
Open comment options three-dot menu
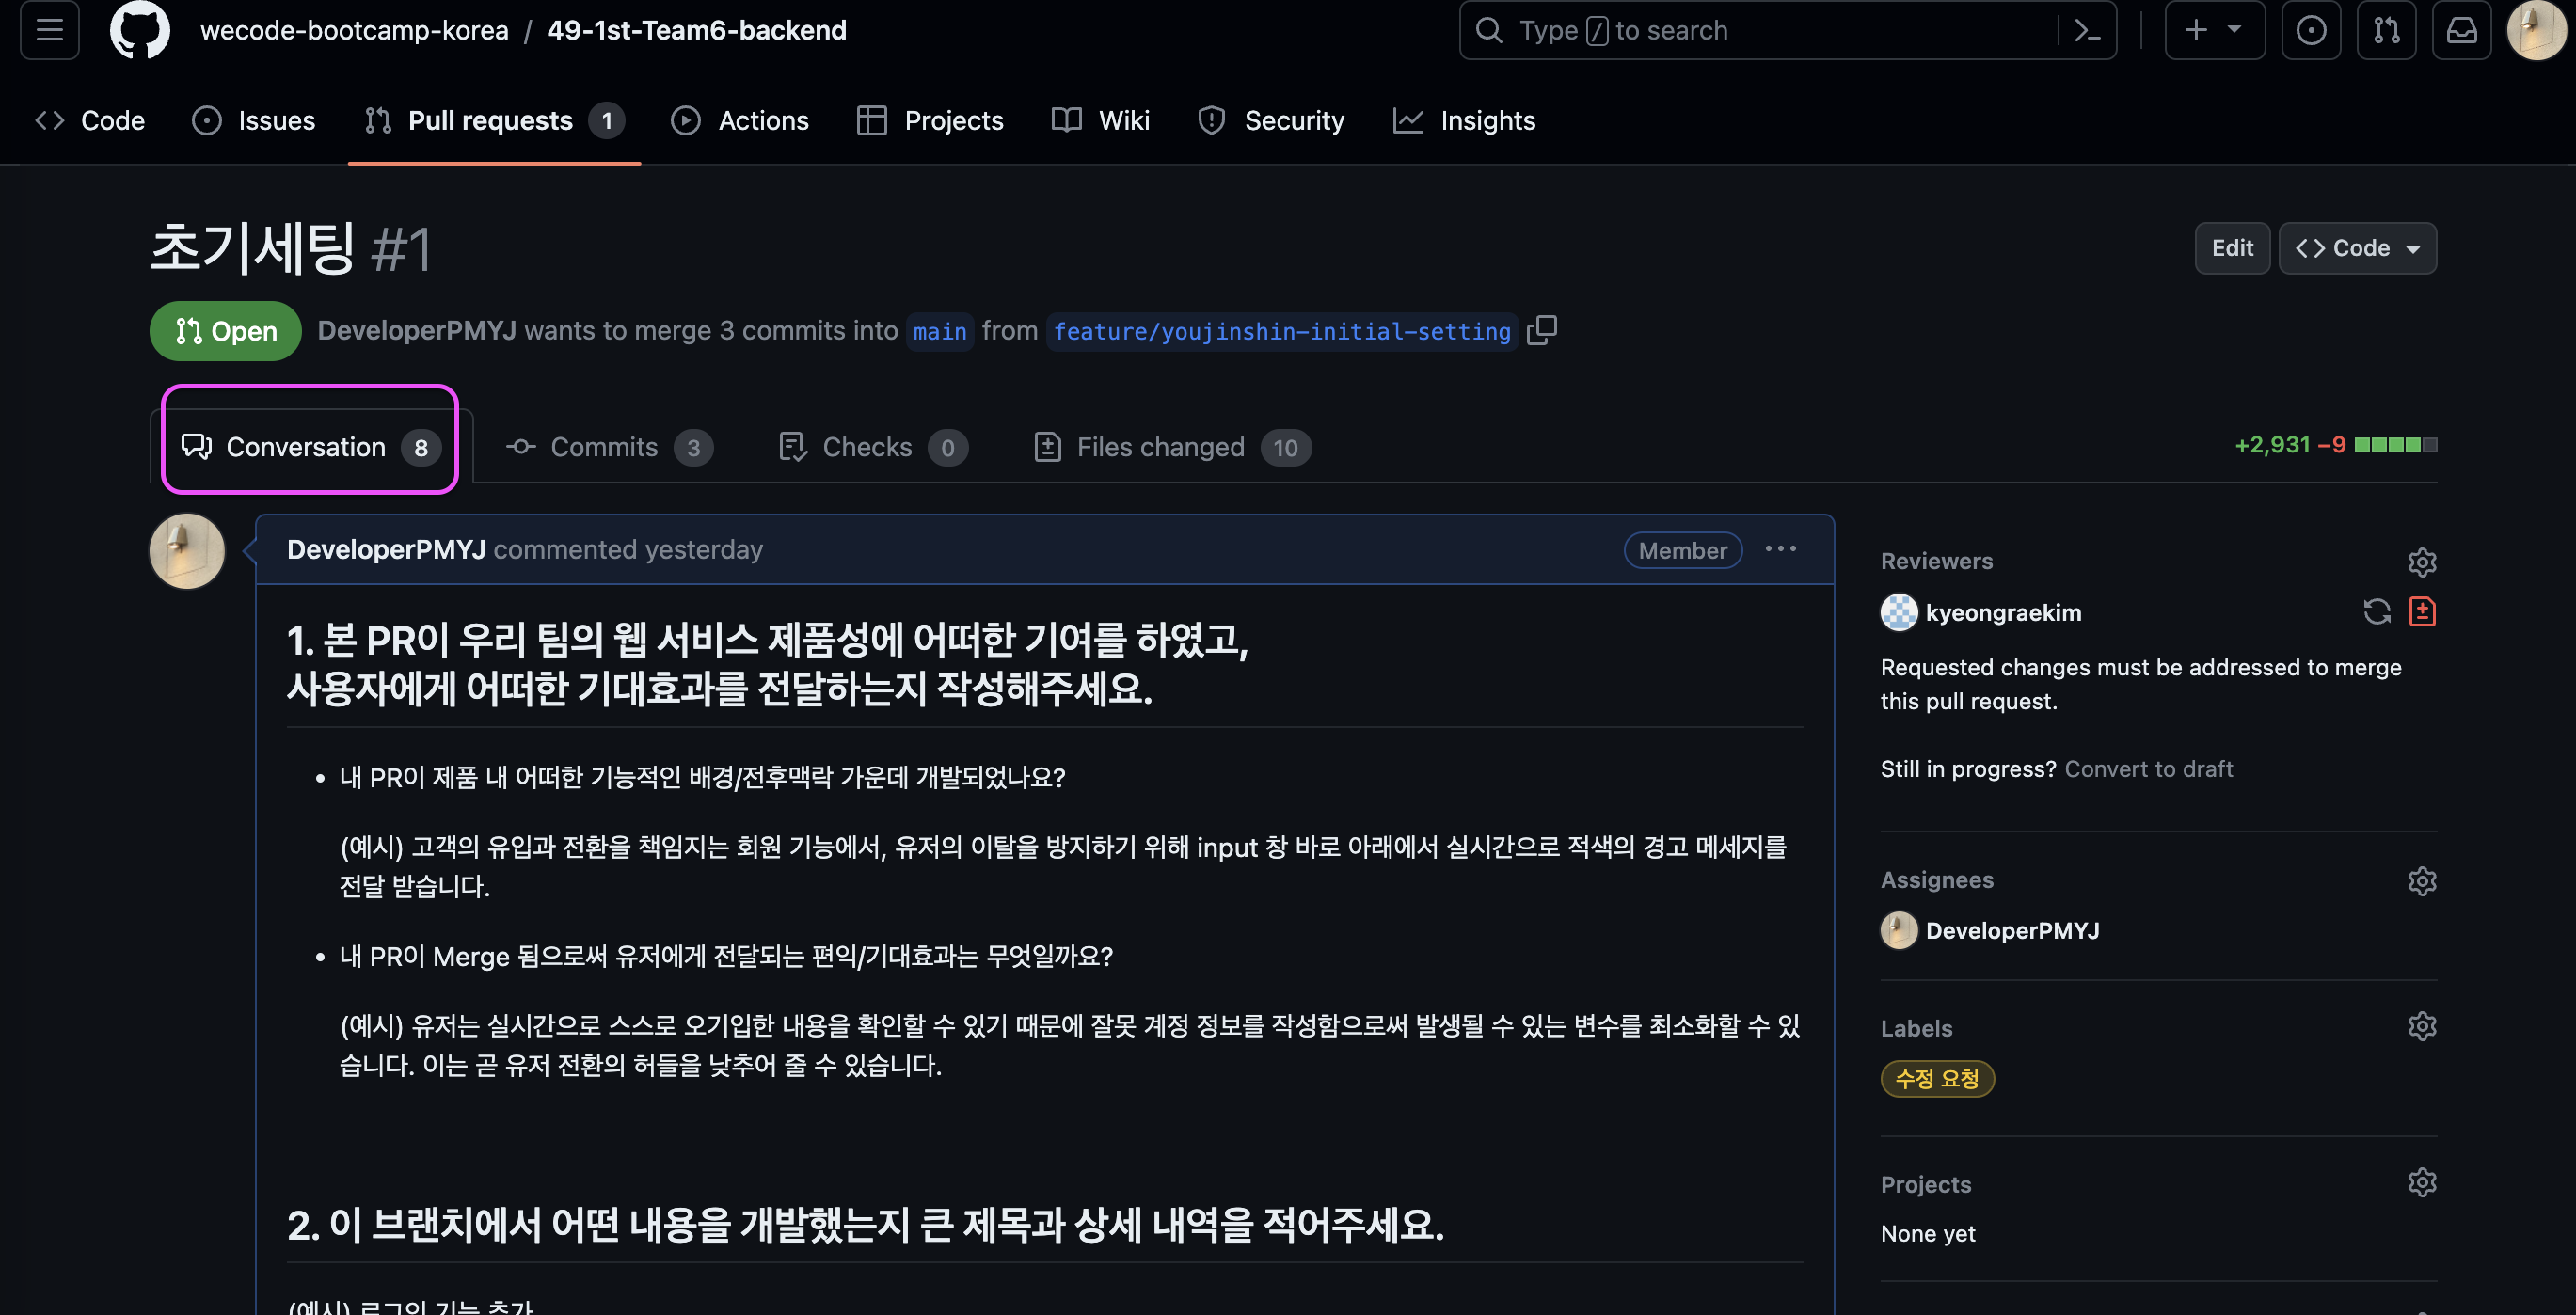(1780, 549)
